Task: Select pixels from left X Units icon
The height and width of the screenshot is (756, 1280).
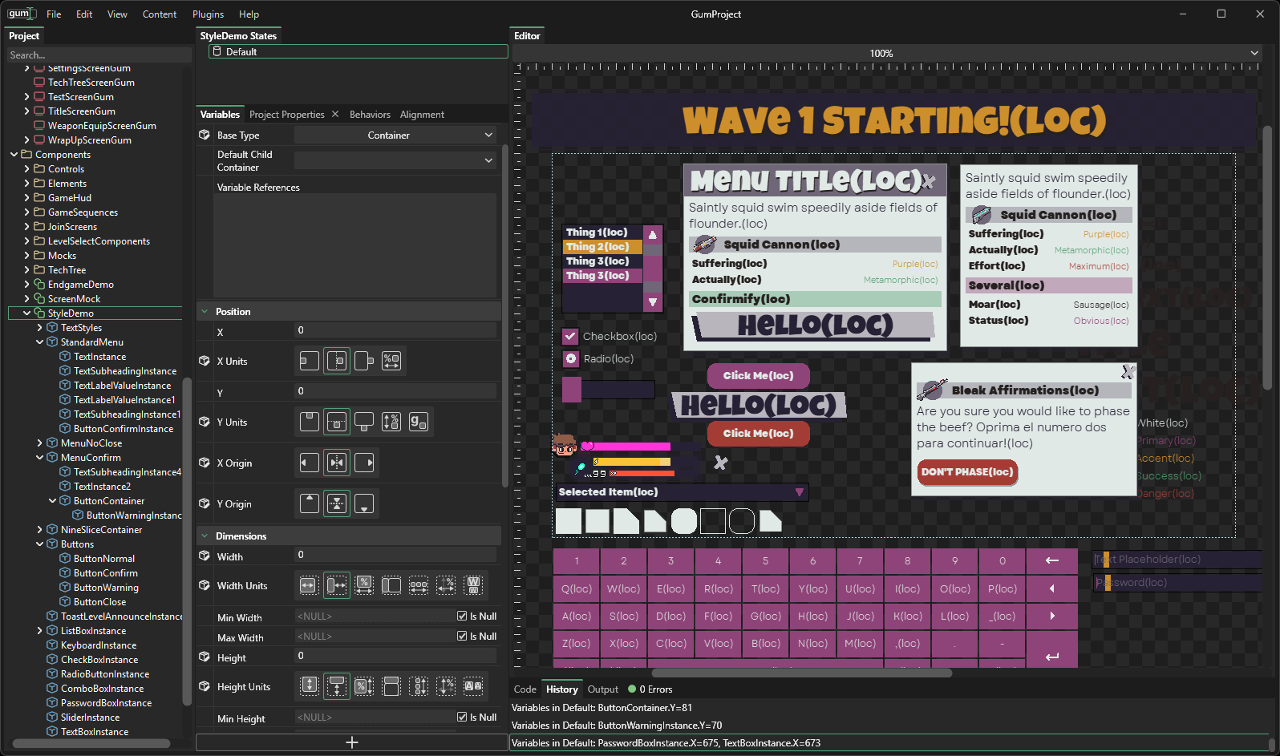Action: coord(309,362)
